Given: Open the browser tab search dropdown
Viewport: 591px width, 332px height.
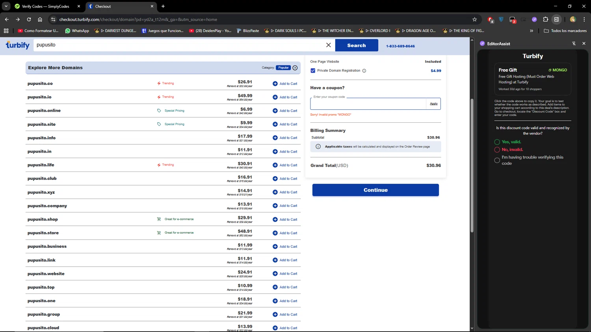Looking at the screenshot, I should [x=6, y=6].
